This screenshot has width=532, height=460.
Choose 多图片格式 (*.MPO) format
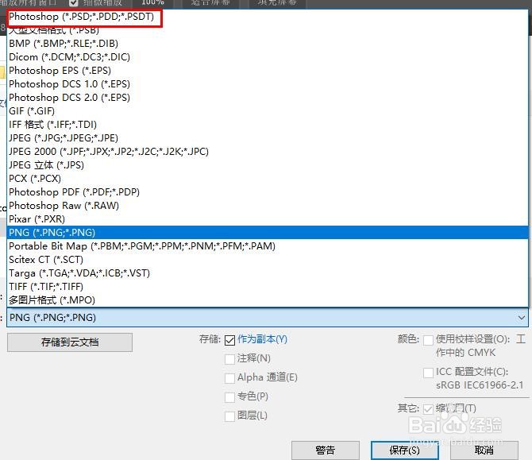[x=268, y=300]
